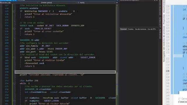The image size is (187, 105).
Task: Click "return 1" on line 131
Action: 30,17
